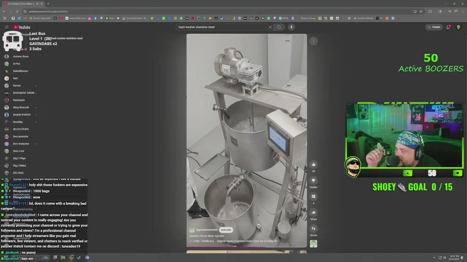Reload the page with refresh icon
467x262 pixels.
pyautogui.click(x=17, y=11)
